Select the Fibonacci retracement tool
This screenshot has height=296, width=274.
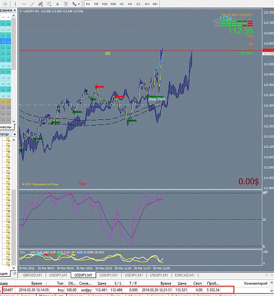pyautogui.click(x=49, y=4)
